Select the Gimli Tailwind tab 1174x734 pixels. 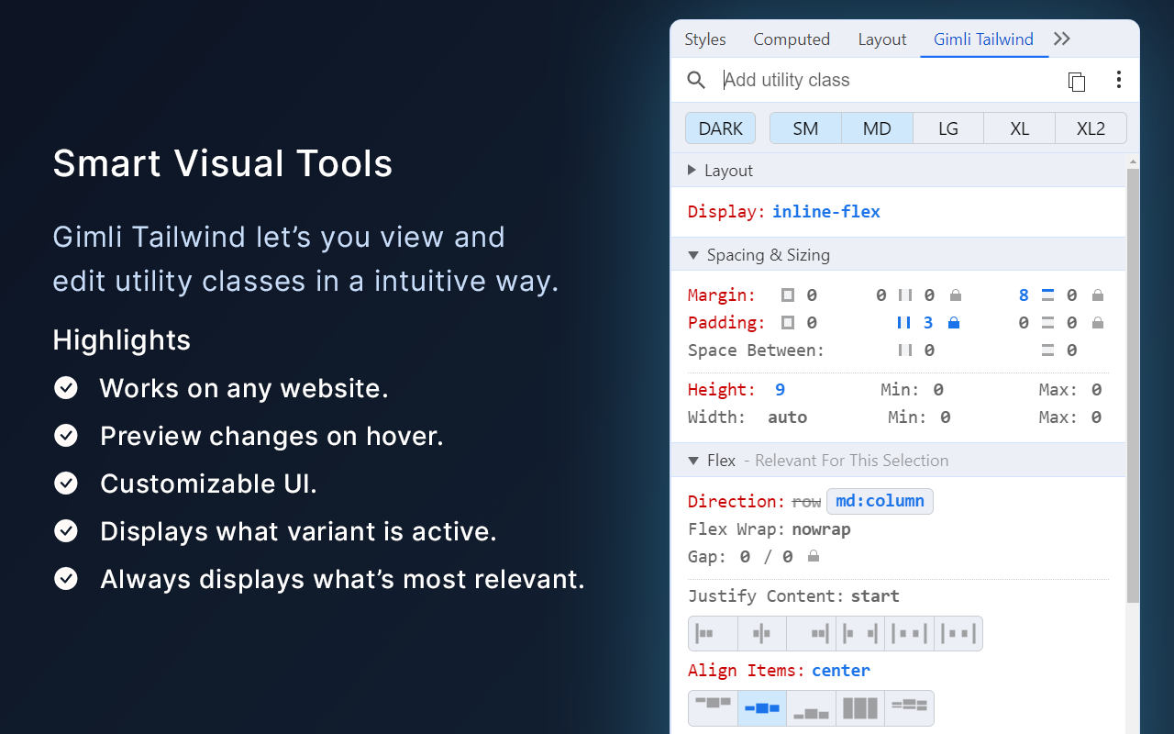click(x=984, y=39)
